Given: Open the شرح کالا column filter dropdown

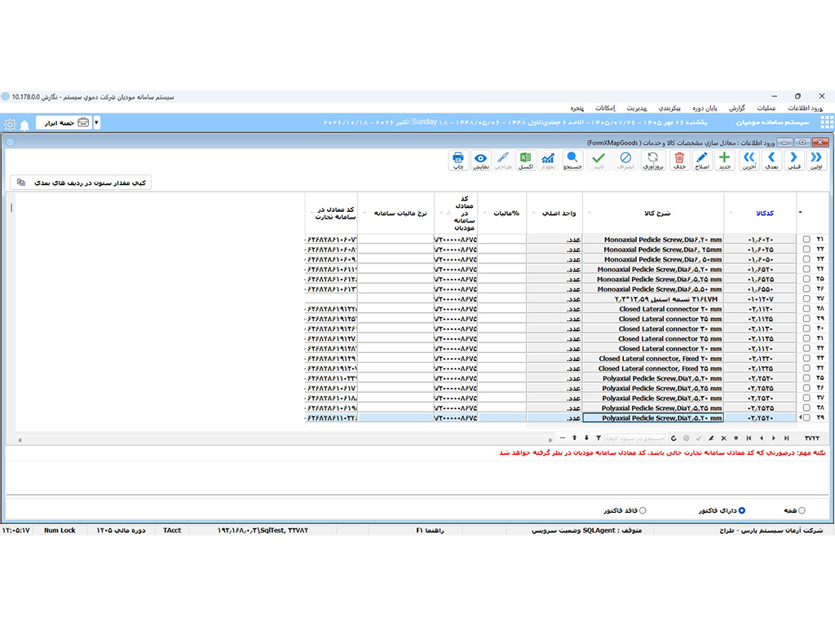Looking at the screenshot, I should click(589, 213).
